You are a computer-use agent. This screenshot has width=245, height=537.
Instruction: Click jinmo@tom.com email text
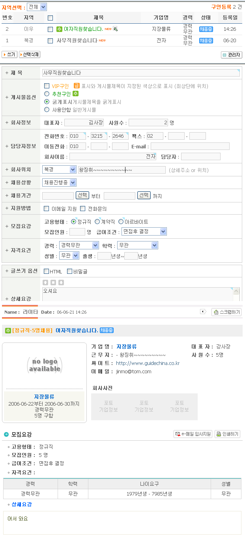[134, 371]
